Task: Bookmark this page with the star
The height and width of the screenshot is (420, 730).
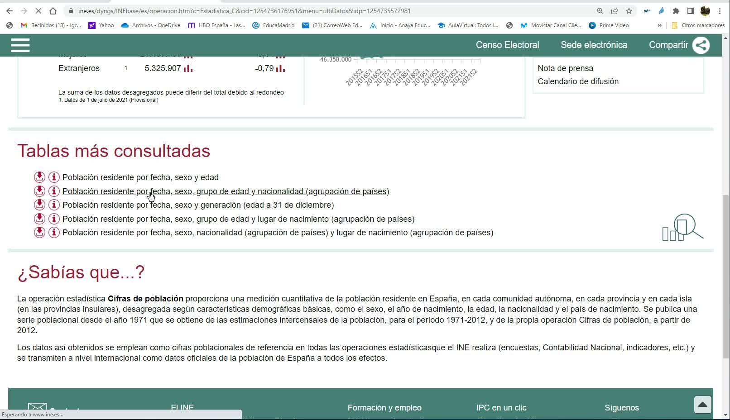Action: [x=629, y=11]
